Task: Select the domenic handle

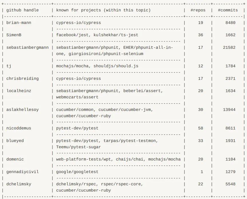Action: tap(15, 159)
